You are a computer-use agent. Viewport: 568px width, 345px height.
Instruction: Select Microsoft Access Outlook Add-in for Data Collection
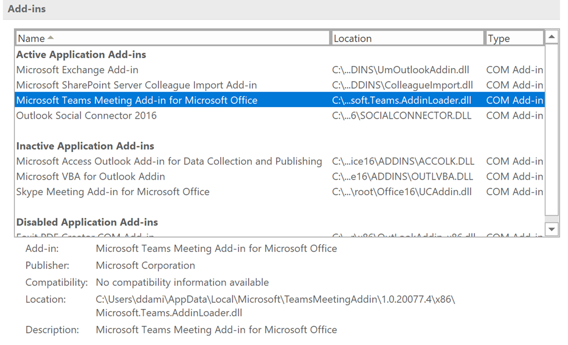tap(169, 161)
